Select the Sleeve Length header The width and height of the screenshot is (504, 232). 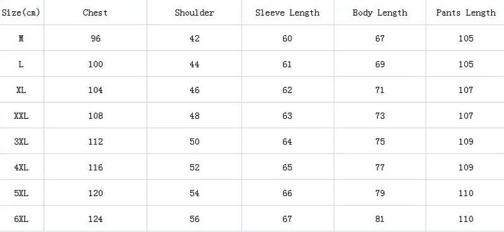[287, 13]
